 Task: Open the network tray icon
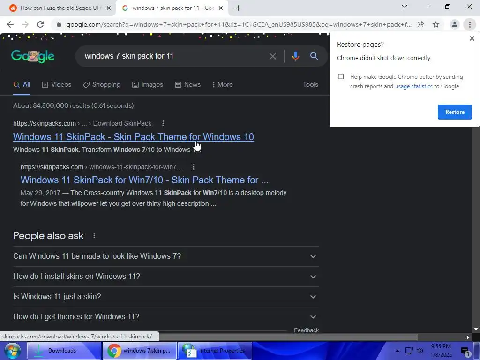click(409, 351)
